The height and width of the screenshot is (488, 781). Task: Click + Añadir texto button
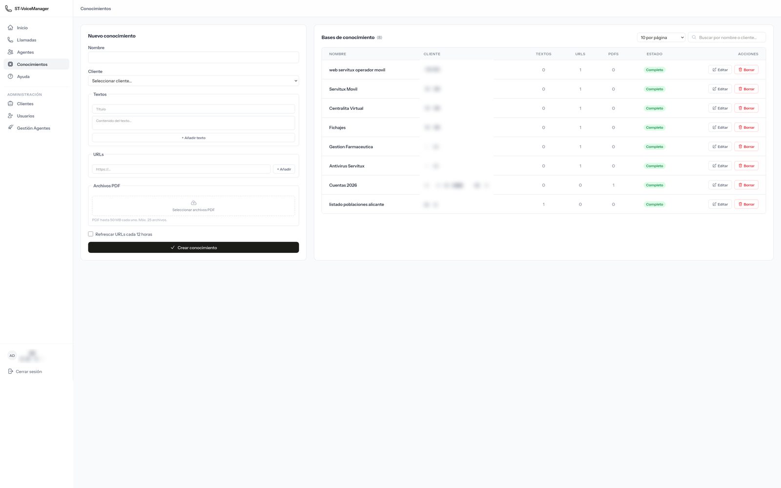click(x=193, y=138)
